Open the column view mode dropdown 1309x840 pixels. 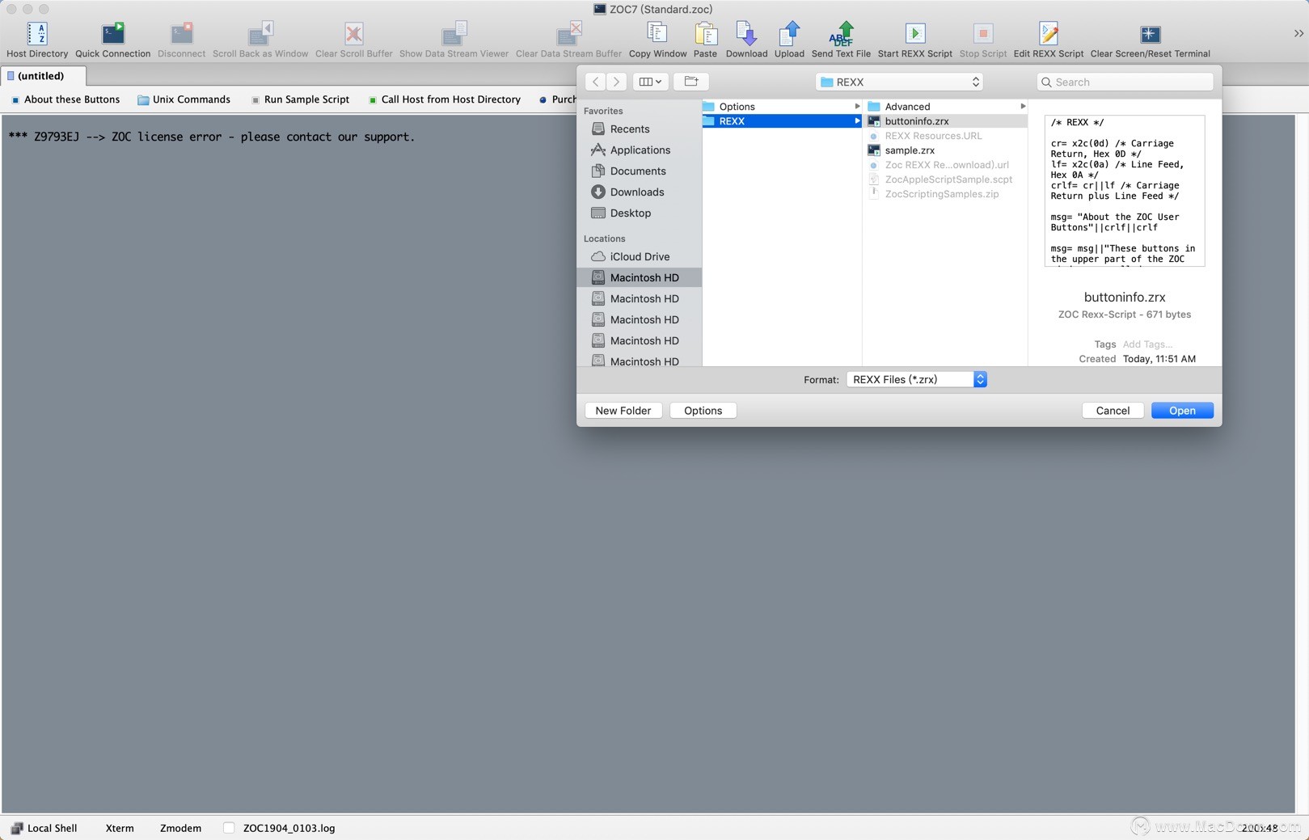(x=650, y=82)
